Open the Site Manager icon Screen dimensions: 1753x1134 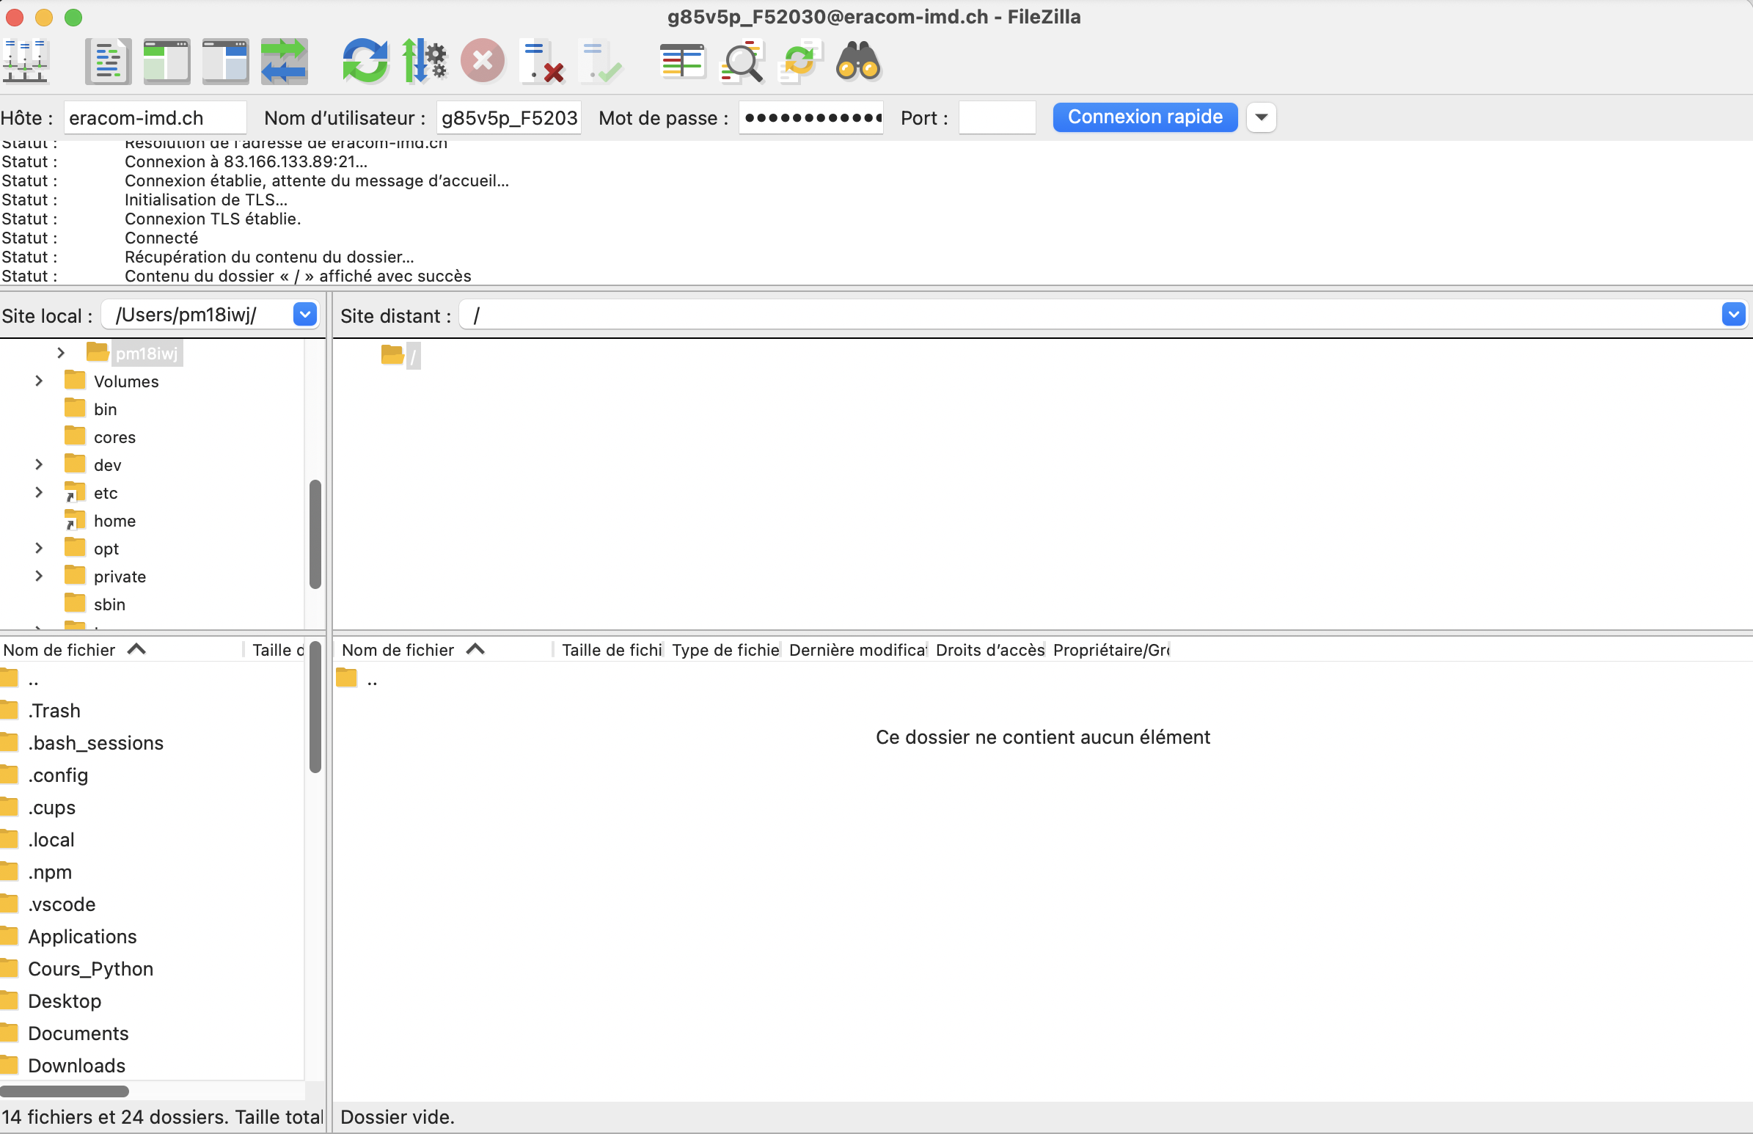pyautogui.click(x=26, y=61)
